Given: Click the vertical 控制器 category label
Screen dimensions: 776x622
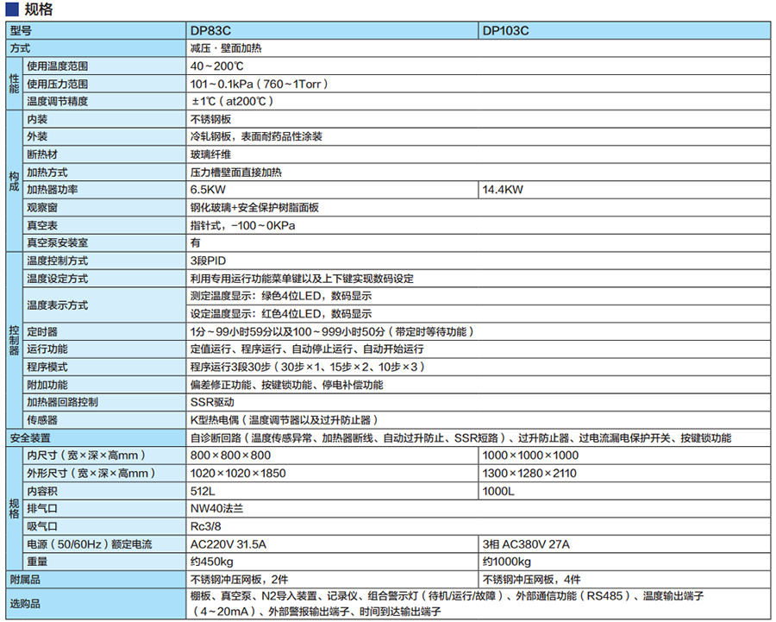Looking at the screenshot, I should tap(13, 341).
